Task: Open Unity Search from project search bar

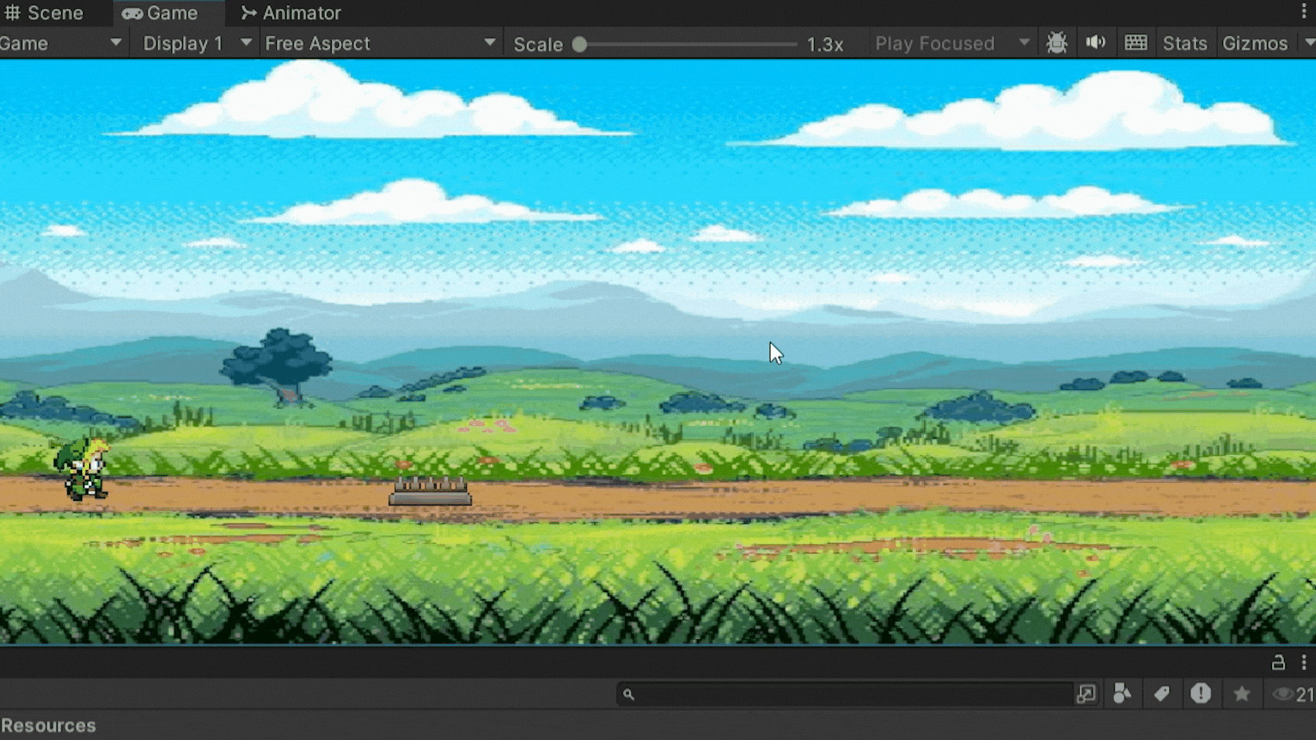Action: [1086, 694]
